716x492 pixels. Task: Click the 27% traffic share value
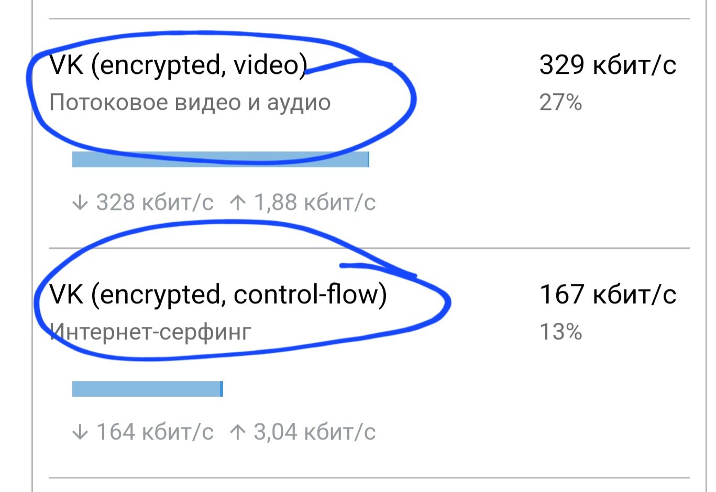pos(560,103)
